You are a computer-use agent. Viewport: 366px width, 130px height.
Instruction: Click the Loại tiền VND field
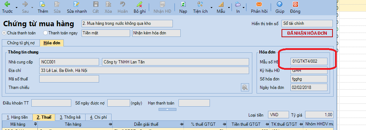click(278, 115)
